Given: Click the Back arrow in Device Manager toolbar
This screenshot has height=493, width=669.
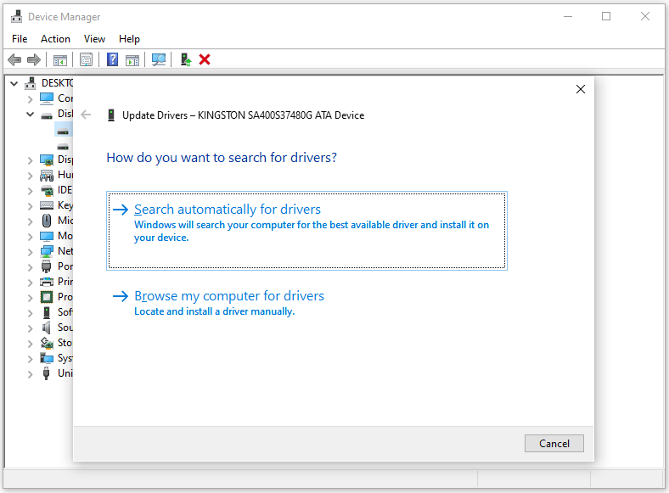Looking at the screenshot, I should [14, 59].
